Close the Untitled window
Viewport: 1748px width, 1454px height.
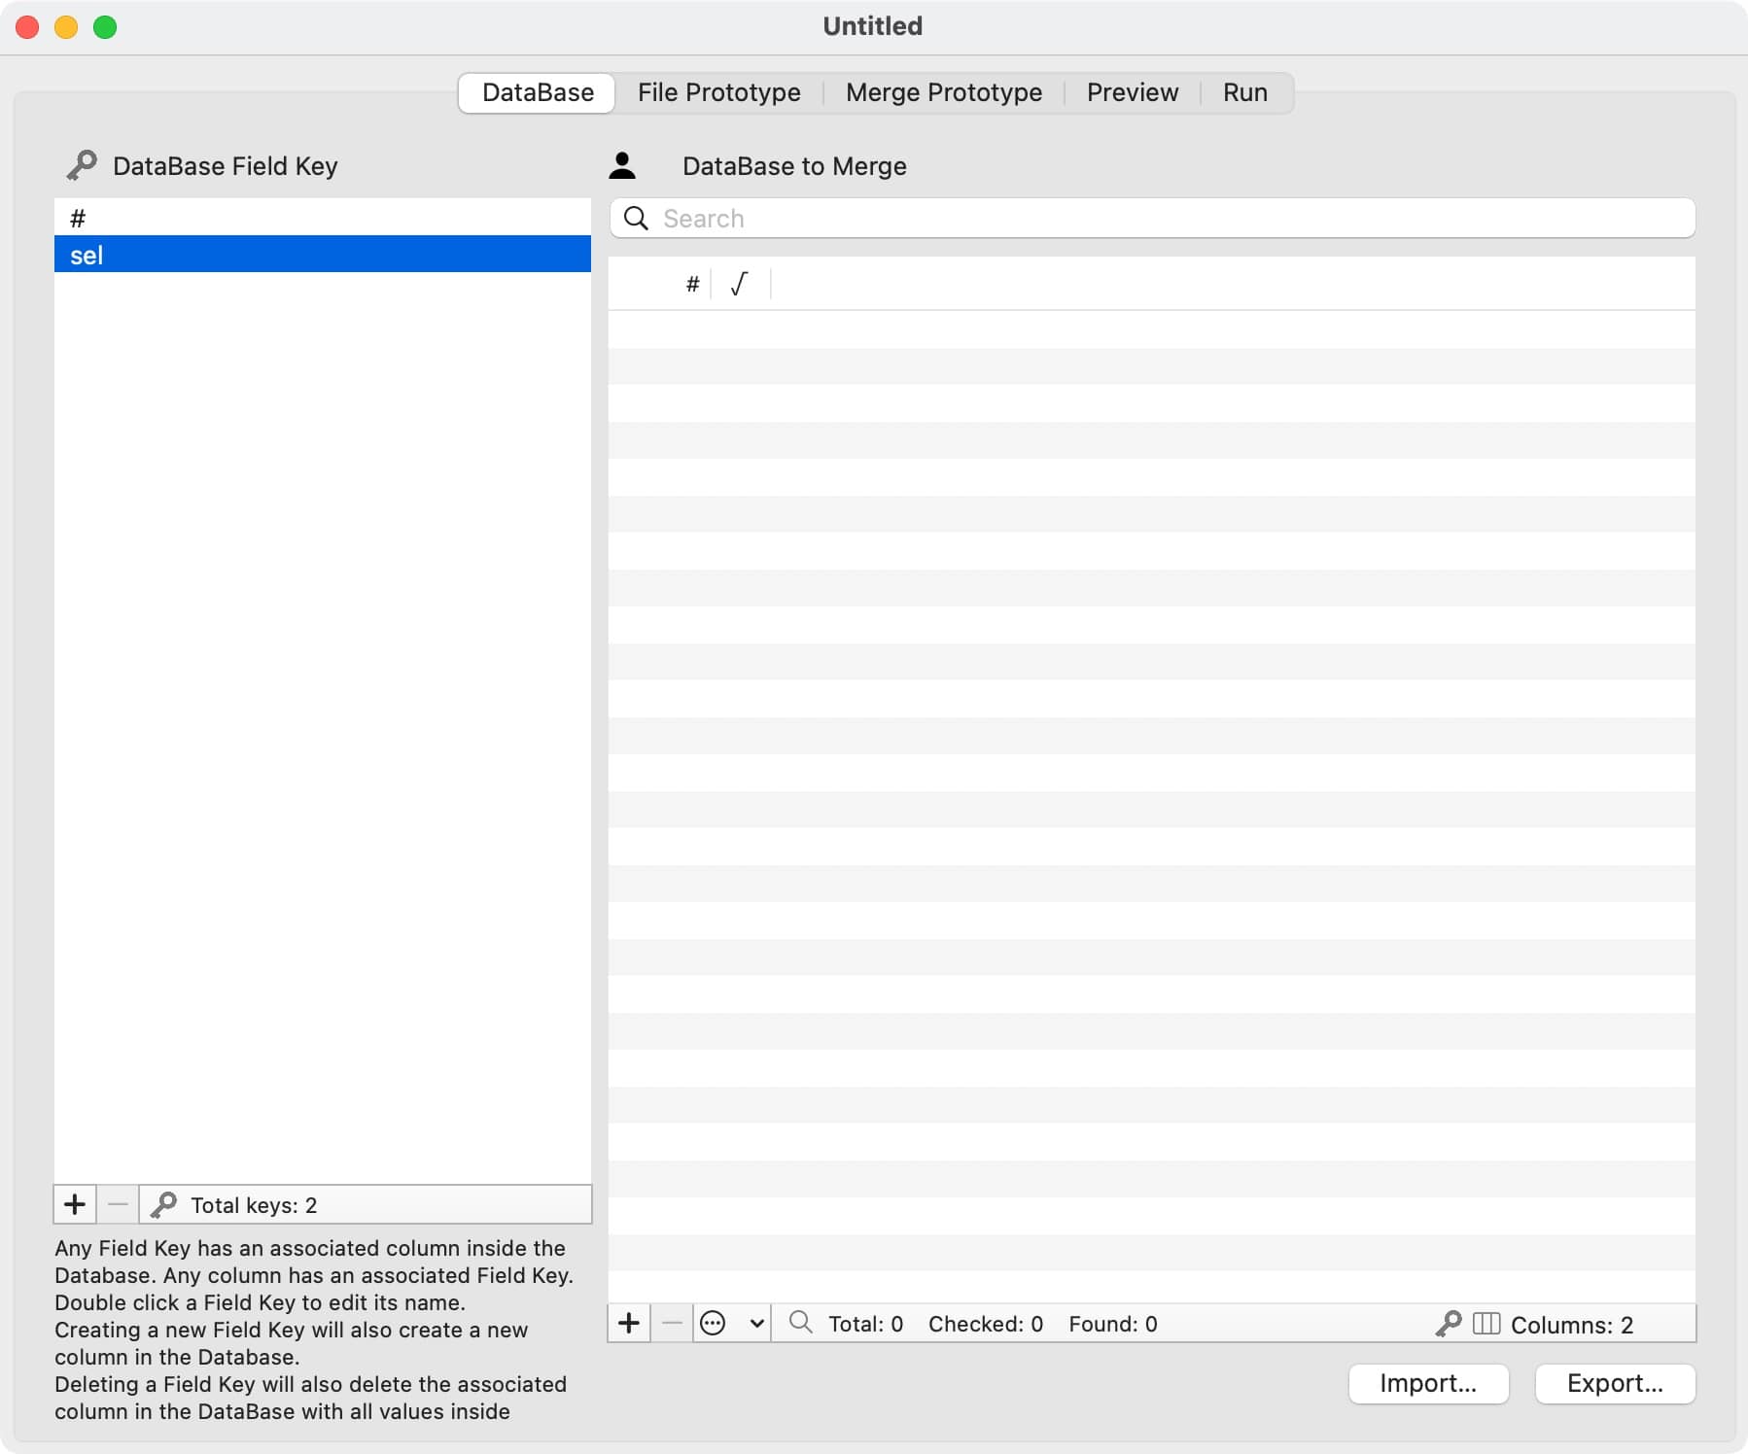click(x=28, y=27)
